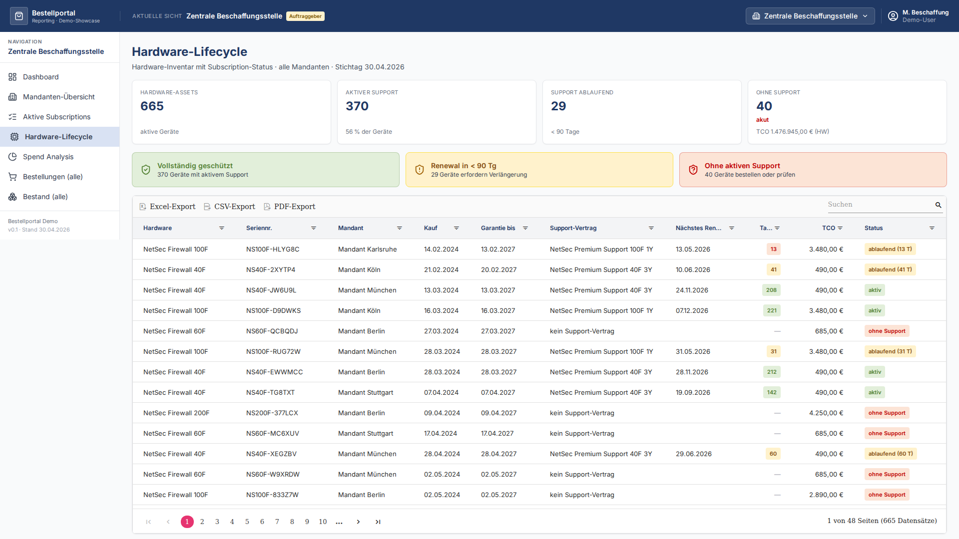
Task: Click the Bestand boxes icon
Action: 12,197
